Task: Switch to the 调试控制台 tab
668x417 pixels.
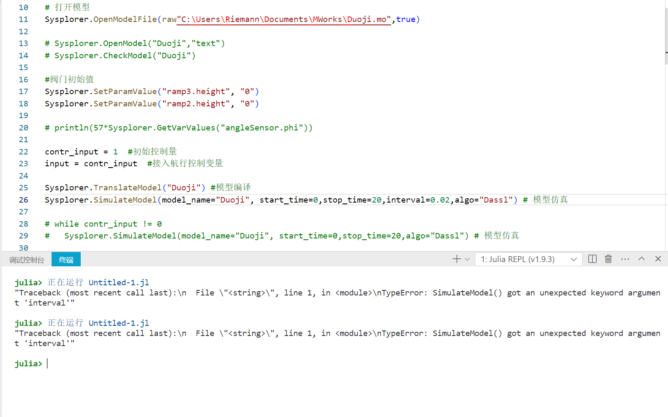Action: tap(27, 260)
